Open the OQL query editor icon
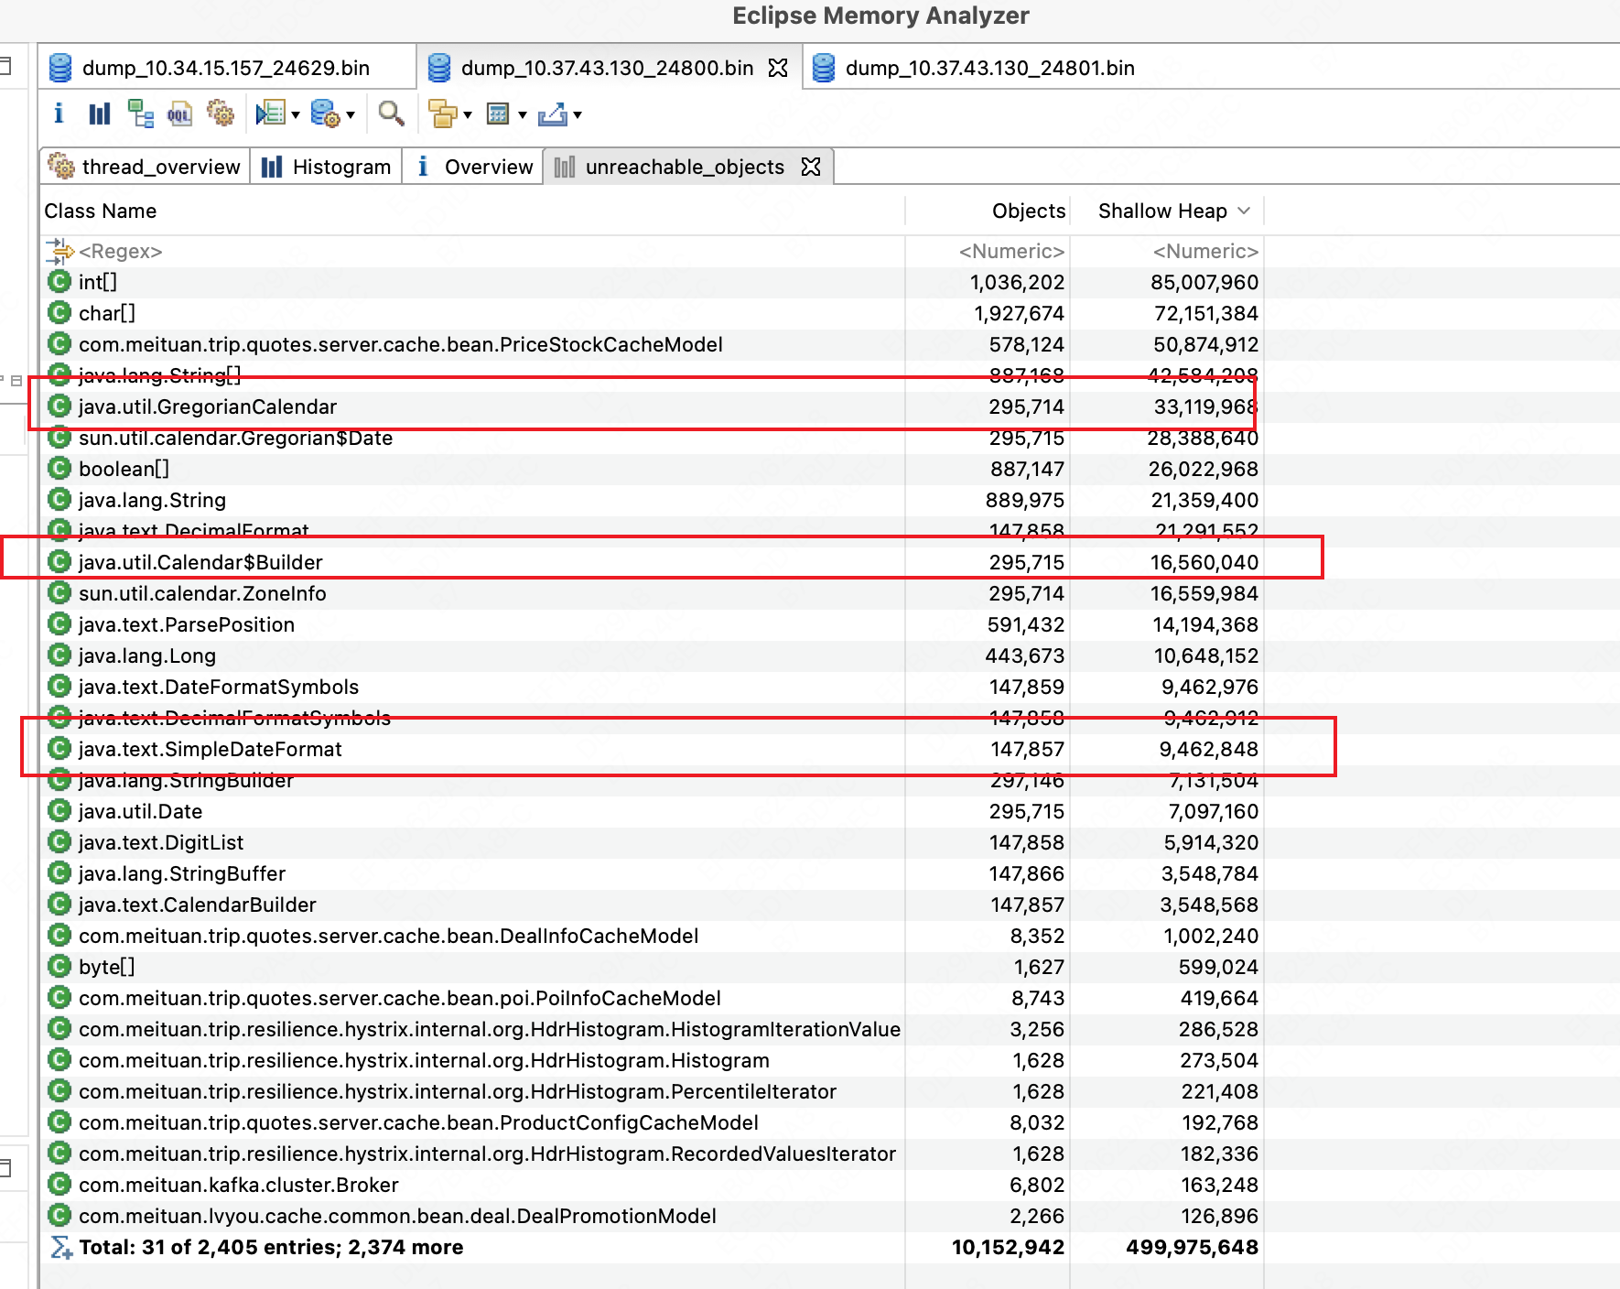The height and width of the screenshot is (1289, 1620). [179, 114]
